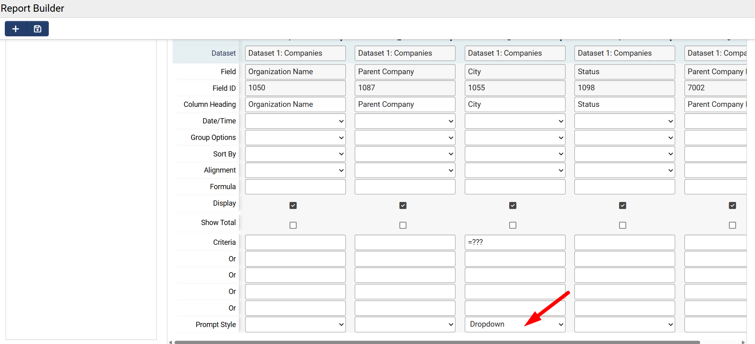Click Field box reading Status
Viewport: 755px width, 344px height.
pos(624,72)
